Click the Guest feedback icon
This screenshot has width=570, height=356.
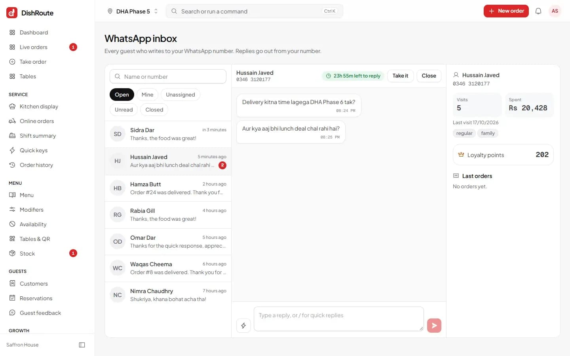click(12, 313)
